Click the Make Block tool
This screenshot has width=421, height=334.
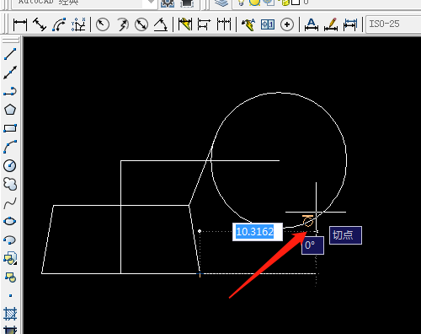pyautogui.click(x=10, y=277)
